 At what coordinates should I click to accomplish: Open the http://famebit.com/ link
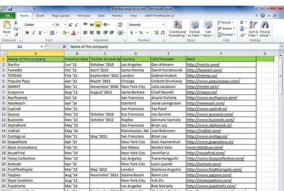[204, 70]
